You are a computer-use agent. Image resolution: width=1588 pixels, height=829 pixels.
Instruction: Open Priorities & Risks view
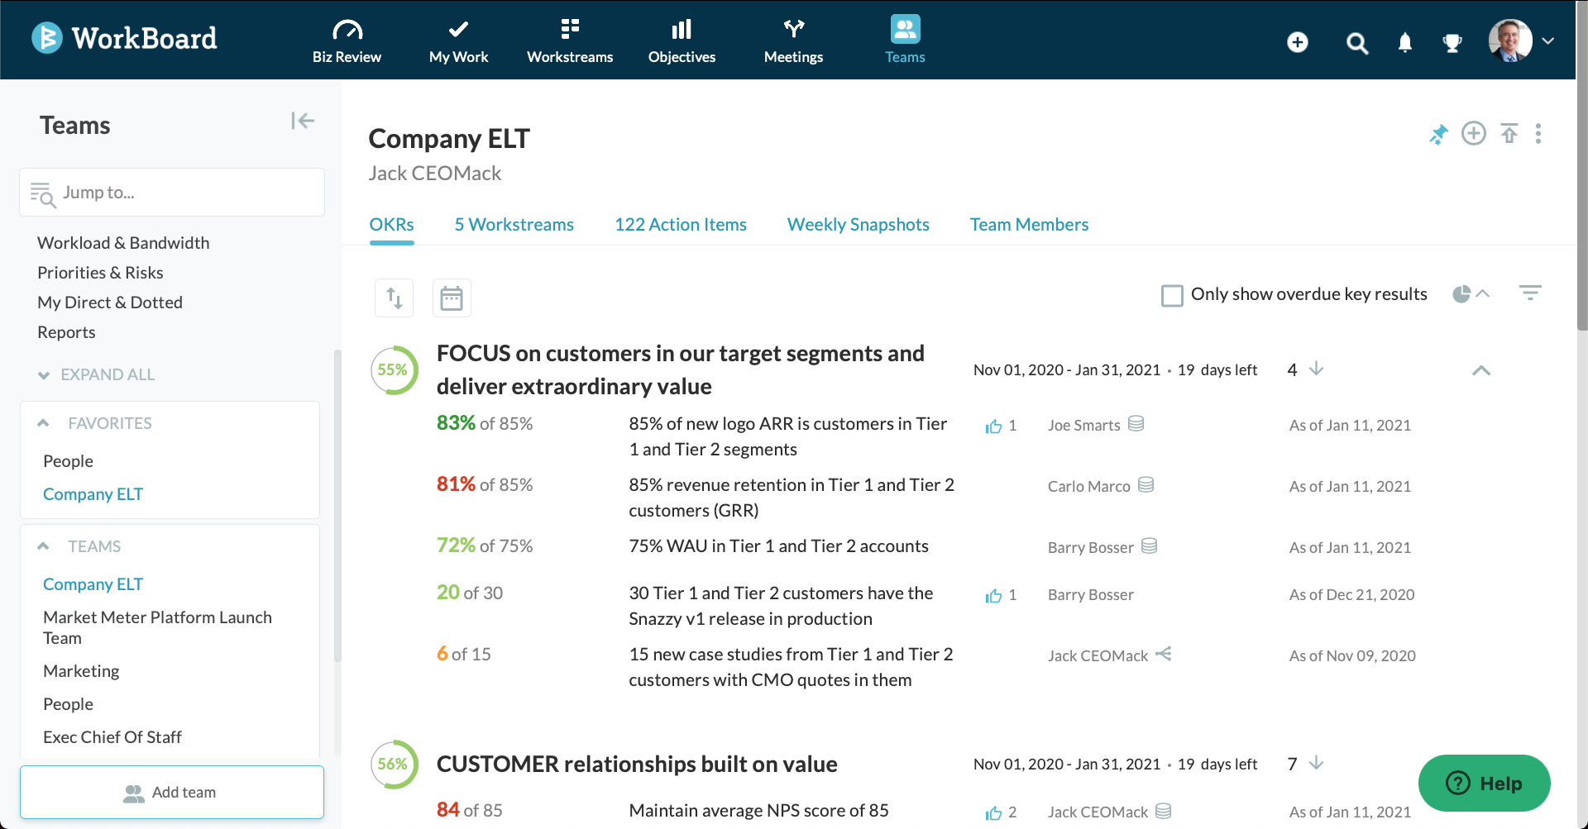100,273
